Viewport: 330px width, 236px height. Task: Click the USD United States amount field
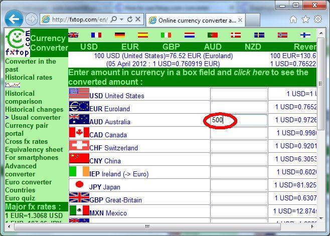[239, 94]
